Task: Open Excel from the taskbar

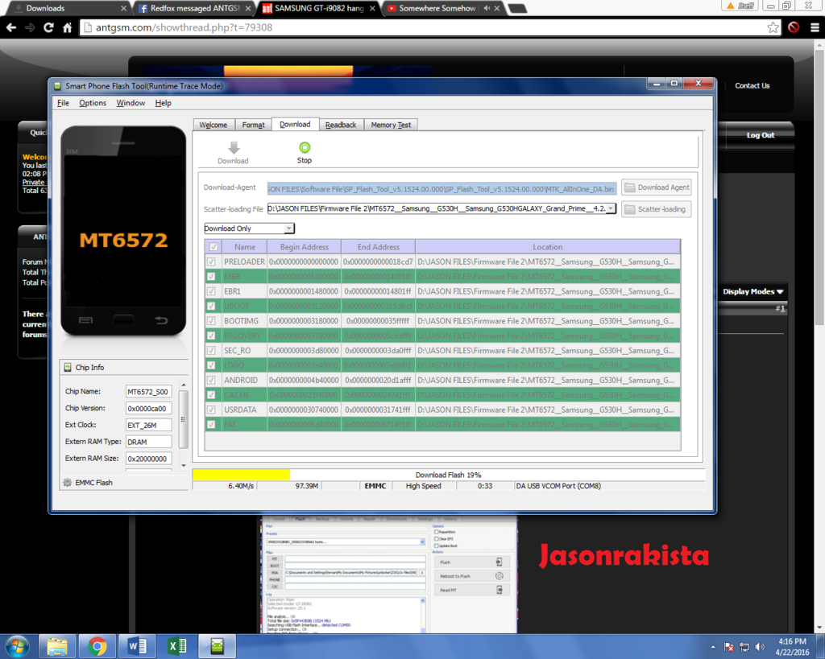Action: click(177, 645)
